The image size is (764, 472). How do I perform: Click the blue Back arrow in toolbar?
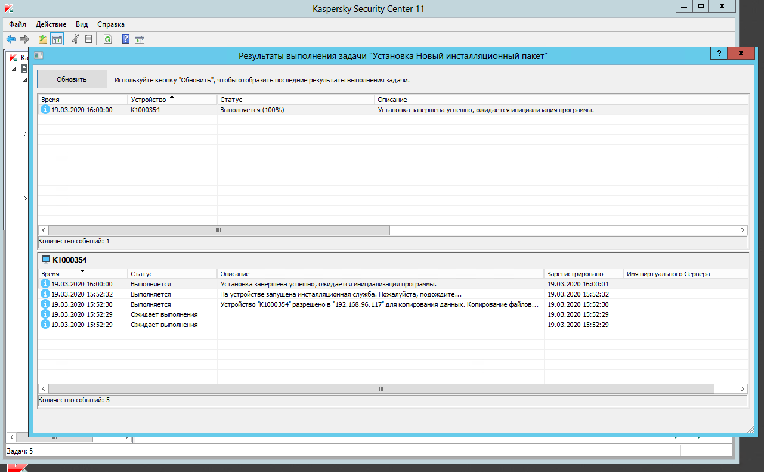tap(10, 39)
